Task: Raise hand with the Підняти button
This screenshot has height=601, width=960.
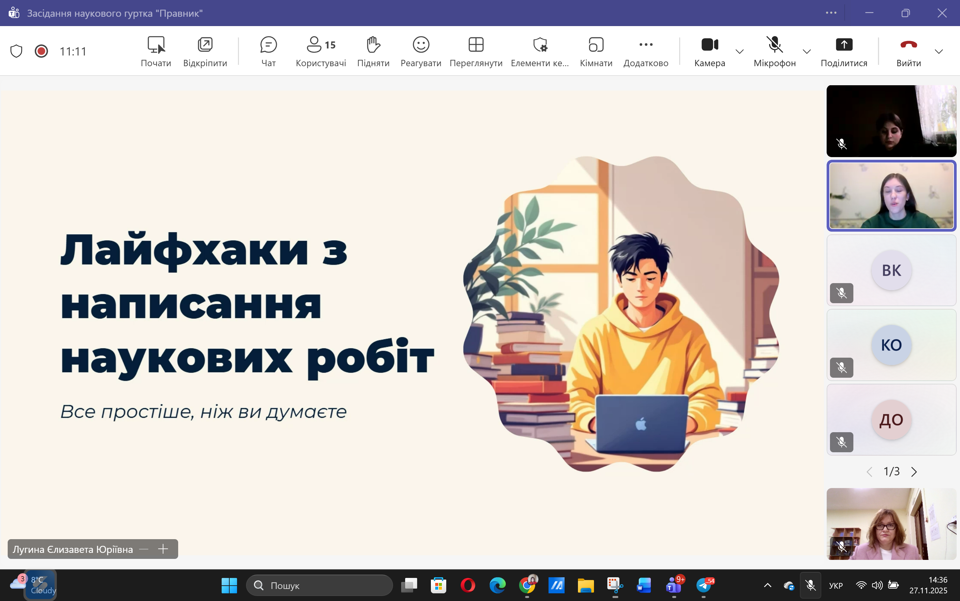Action: tap(373, 51)
